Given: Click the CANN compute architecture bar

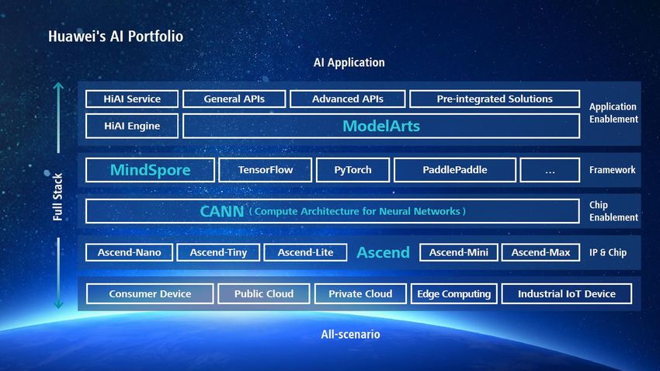Looking at the screenshot, I should click(x=332, y=211).
